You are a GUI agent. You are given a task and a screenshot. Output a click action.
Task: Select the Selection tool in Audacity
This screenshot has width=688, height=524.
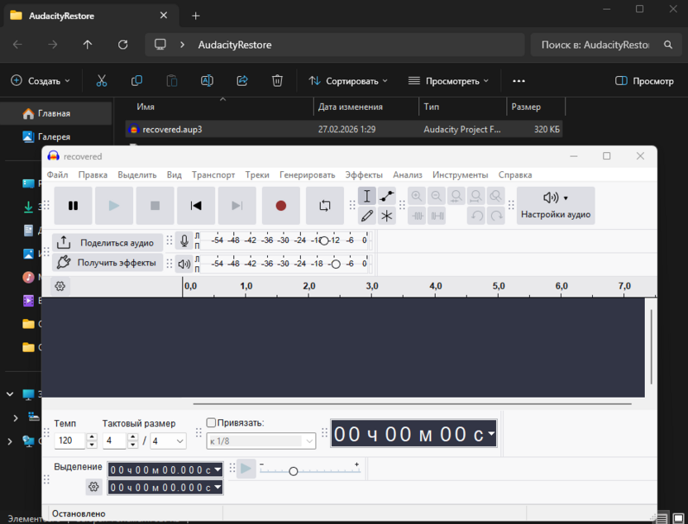366,196
